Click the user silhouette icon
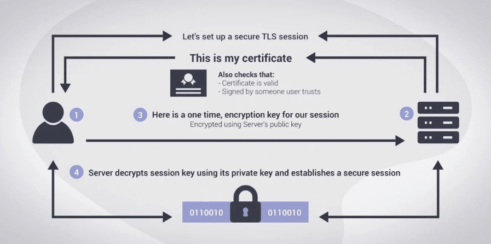491x244 pixels. click(53, 123)
